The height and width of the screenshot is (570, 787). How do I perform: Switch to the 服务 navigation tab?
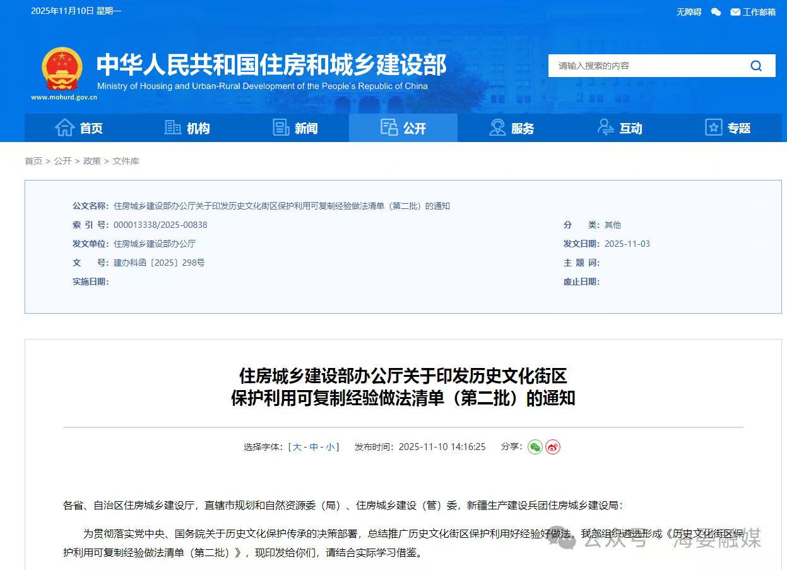[x=511, y=128]
